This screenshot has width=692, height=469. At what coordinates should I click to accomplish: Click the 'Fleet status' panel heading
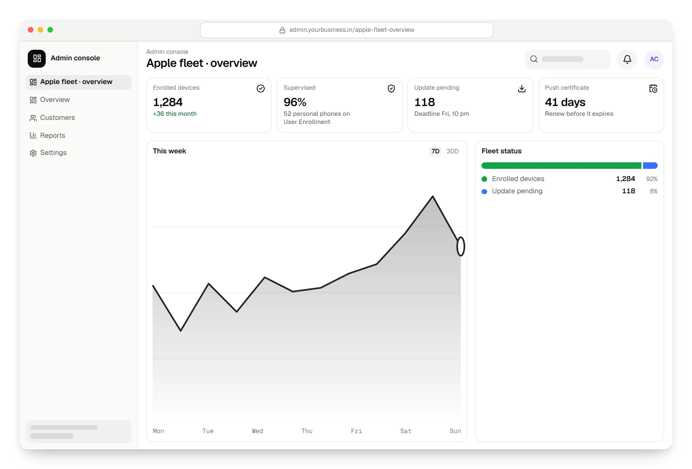pyautogui.click(x=501, y=151)
